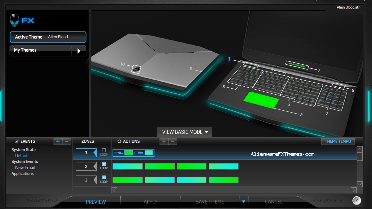The image size is (372, 209).
Task: Click the CANCEL button
Action: pyautogui.click(x=274, y=202)
